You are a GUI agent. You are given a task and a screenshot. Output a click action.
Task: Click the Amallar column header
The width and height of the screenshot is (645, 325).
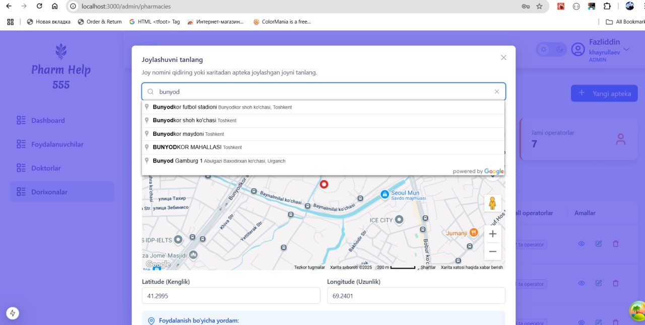coord(585,213)
